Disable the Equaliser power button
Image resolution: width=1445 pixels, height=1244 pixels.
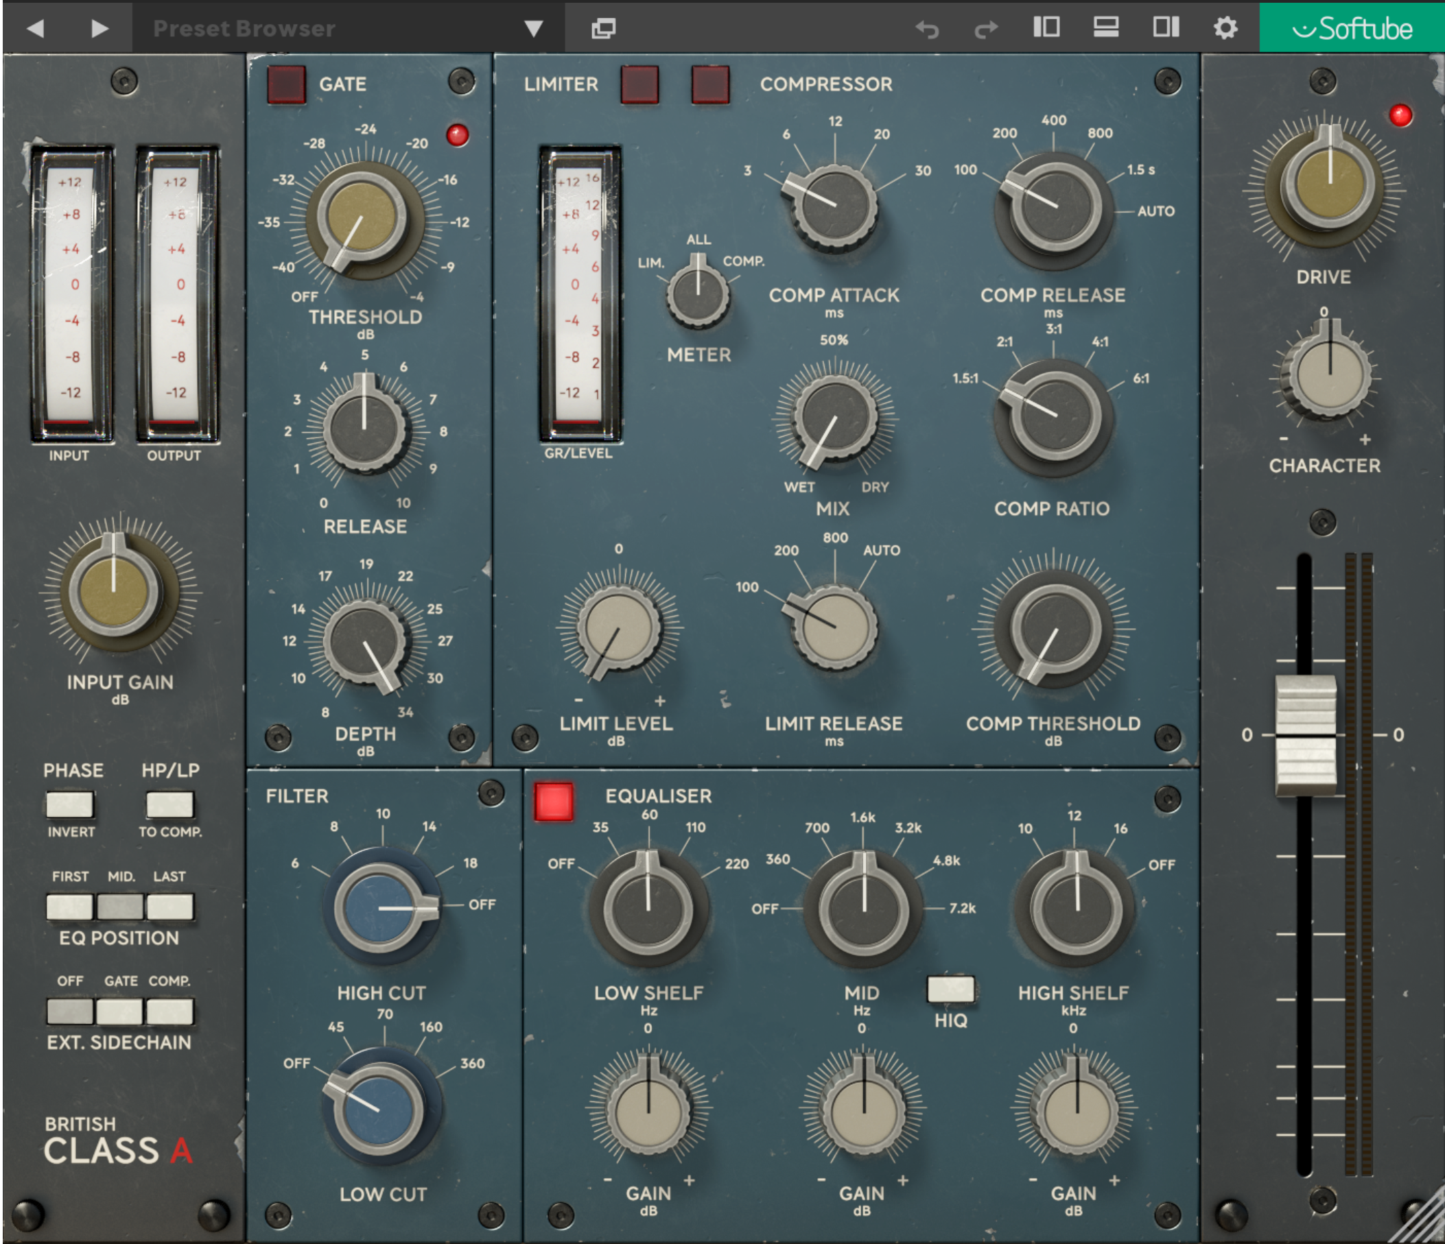click(x=554, y=802)
